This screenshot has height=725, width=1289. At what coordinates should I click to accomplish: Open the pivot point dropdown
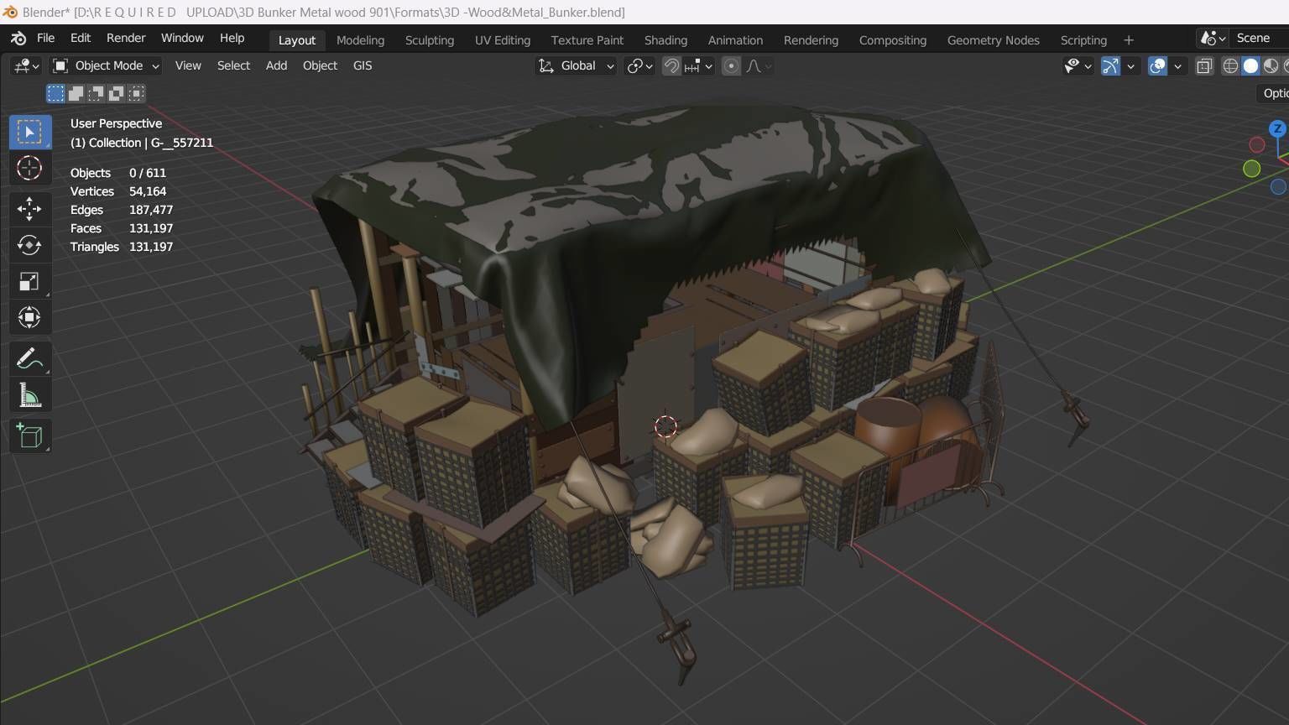pos(640,65)
